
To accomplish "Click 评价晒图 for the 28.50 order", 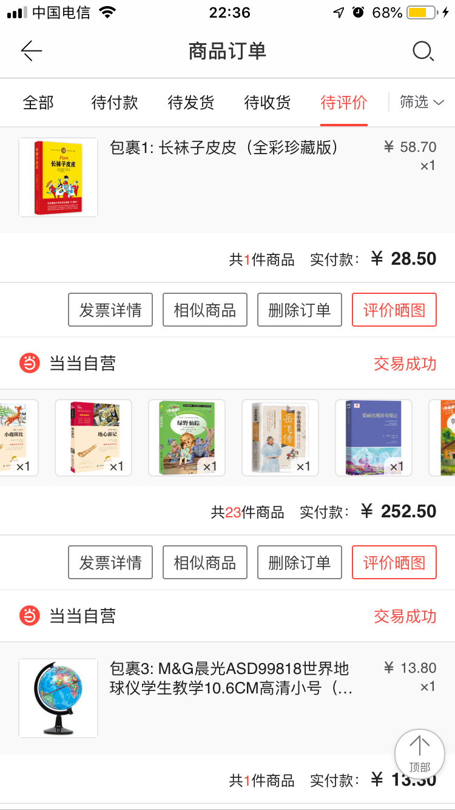I will (x=394, y=310).
